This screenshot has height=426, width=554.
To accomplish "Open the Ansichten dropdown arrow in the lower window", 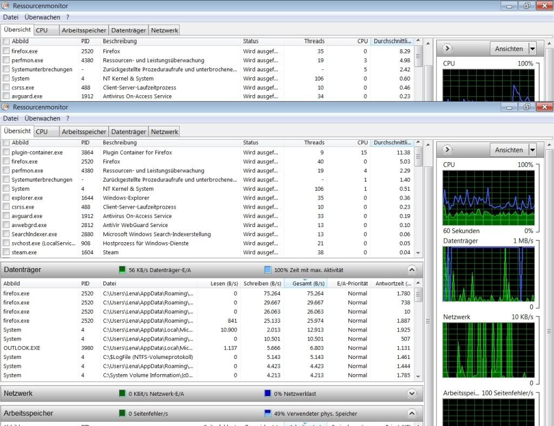I will click(x=532, y=150).
